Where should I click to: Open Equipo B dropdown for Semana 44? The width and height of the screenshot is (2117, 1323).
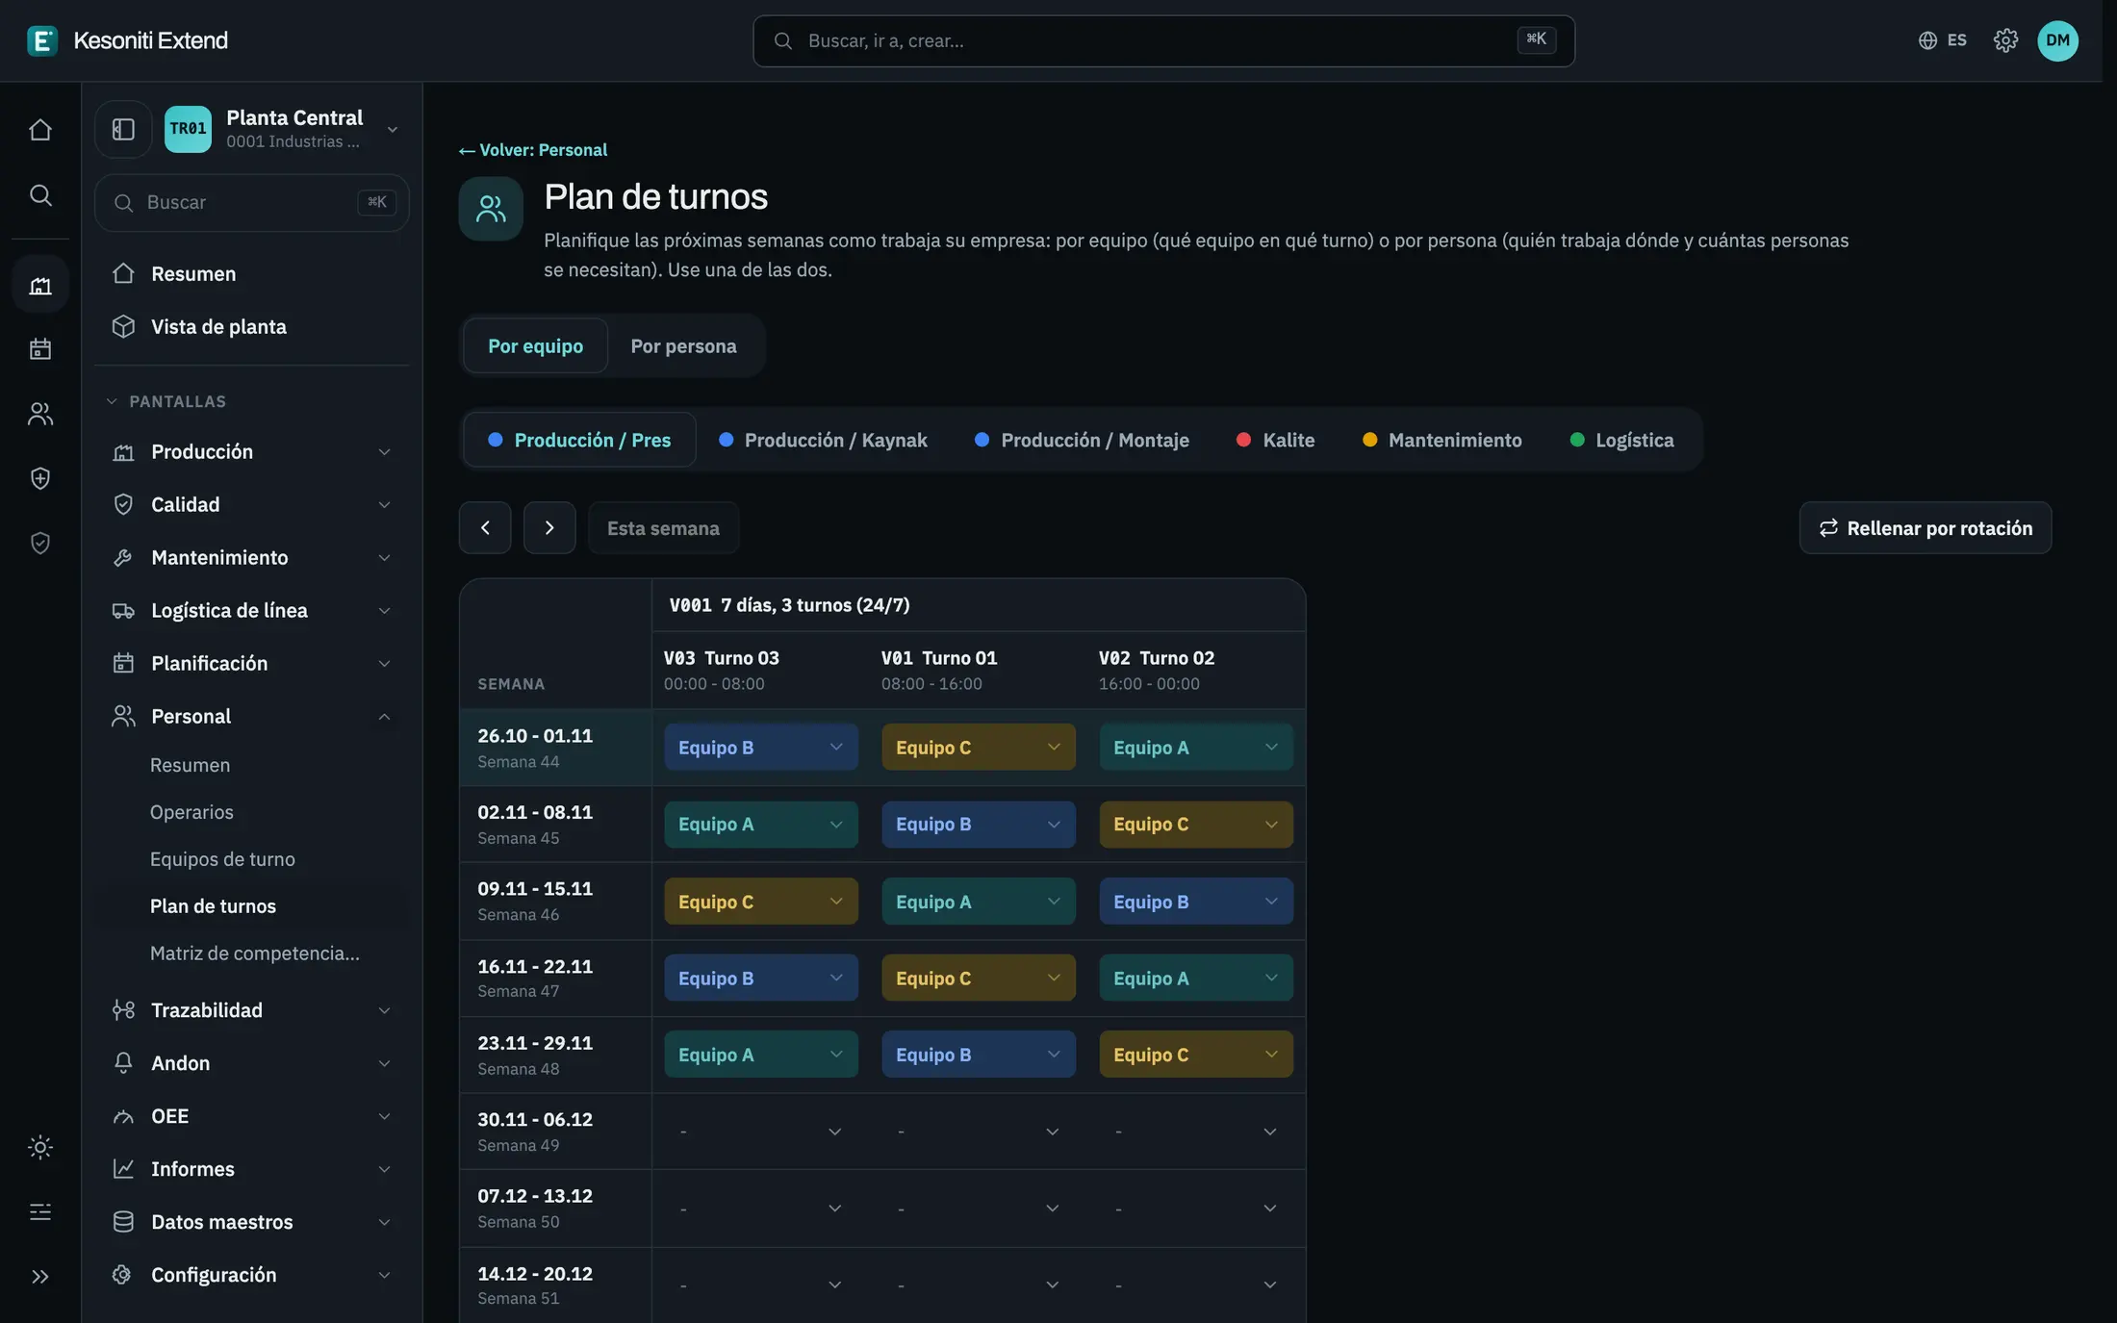pos(760,748)
